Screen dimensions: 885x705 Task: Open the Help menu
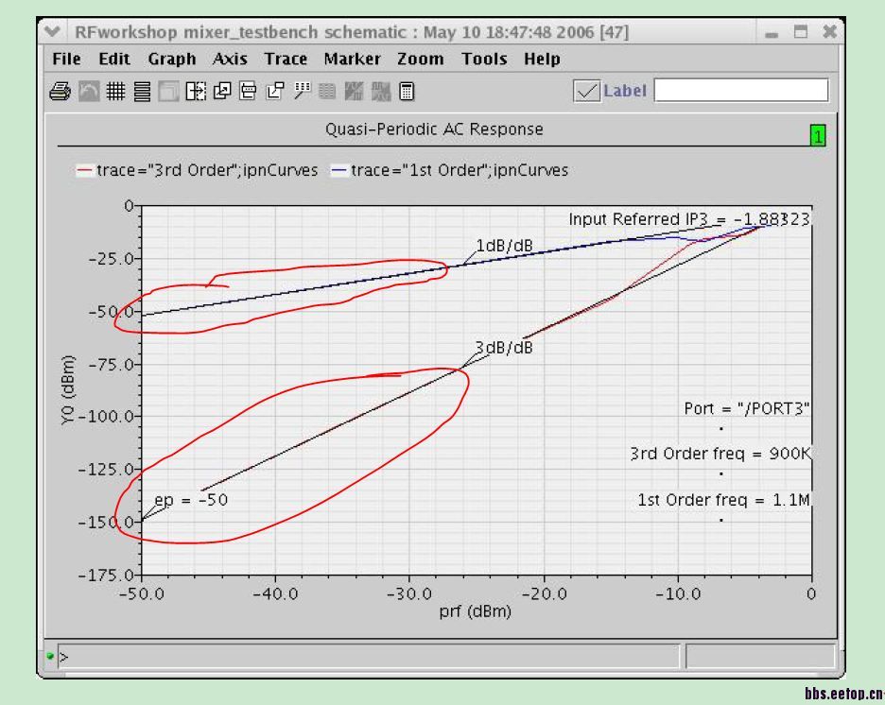coord(542,60)
